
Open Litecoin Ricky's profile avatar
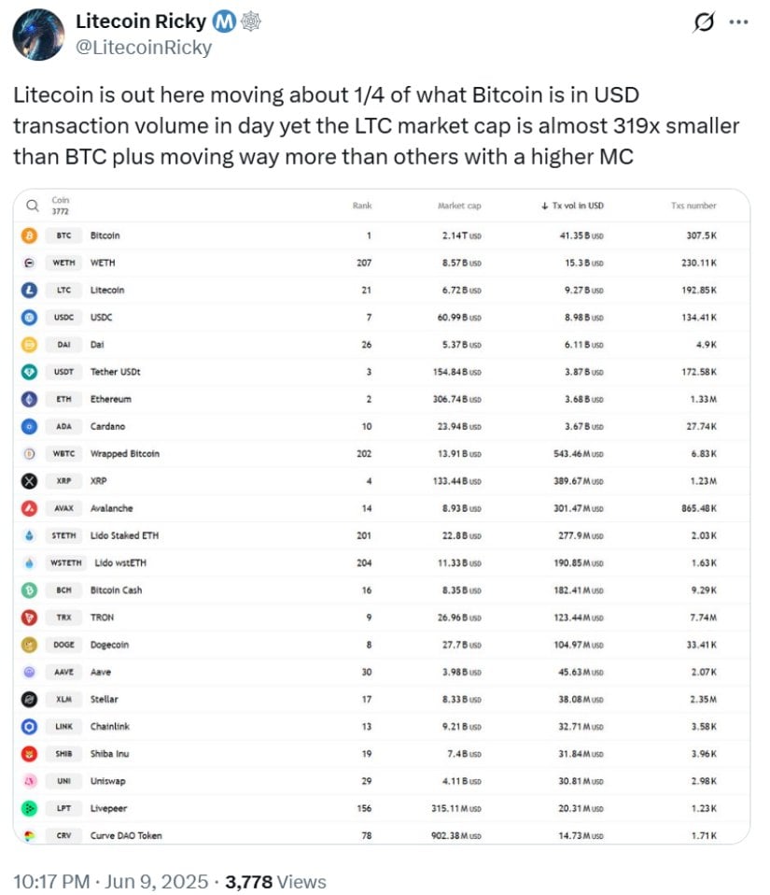tap(37, 35)
